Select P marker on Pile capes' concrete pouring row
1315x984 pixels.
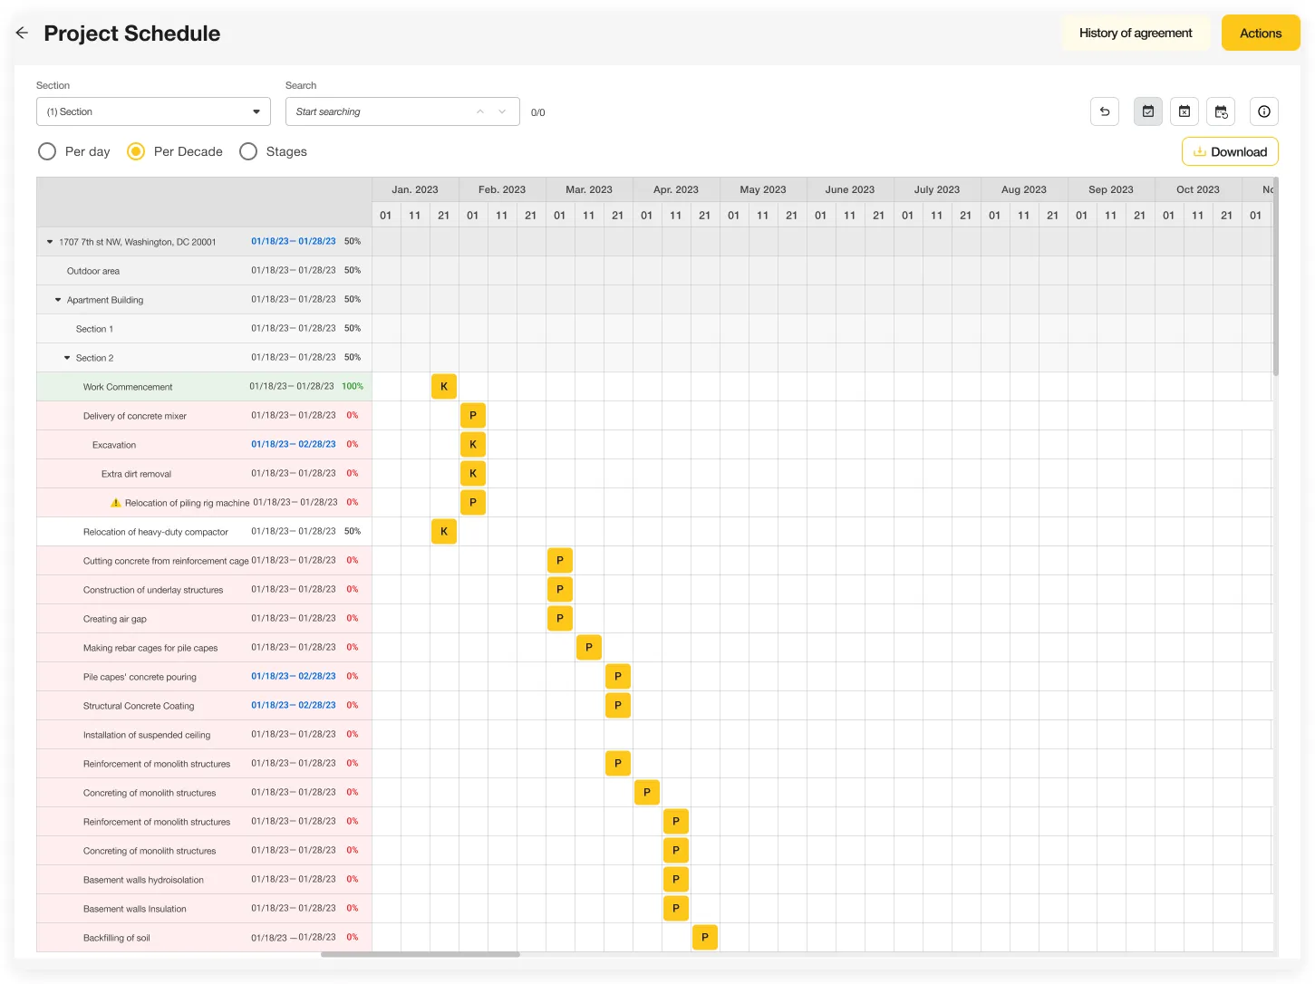point(618,676)
